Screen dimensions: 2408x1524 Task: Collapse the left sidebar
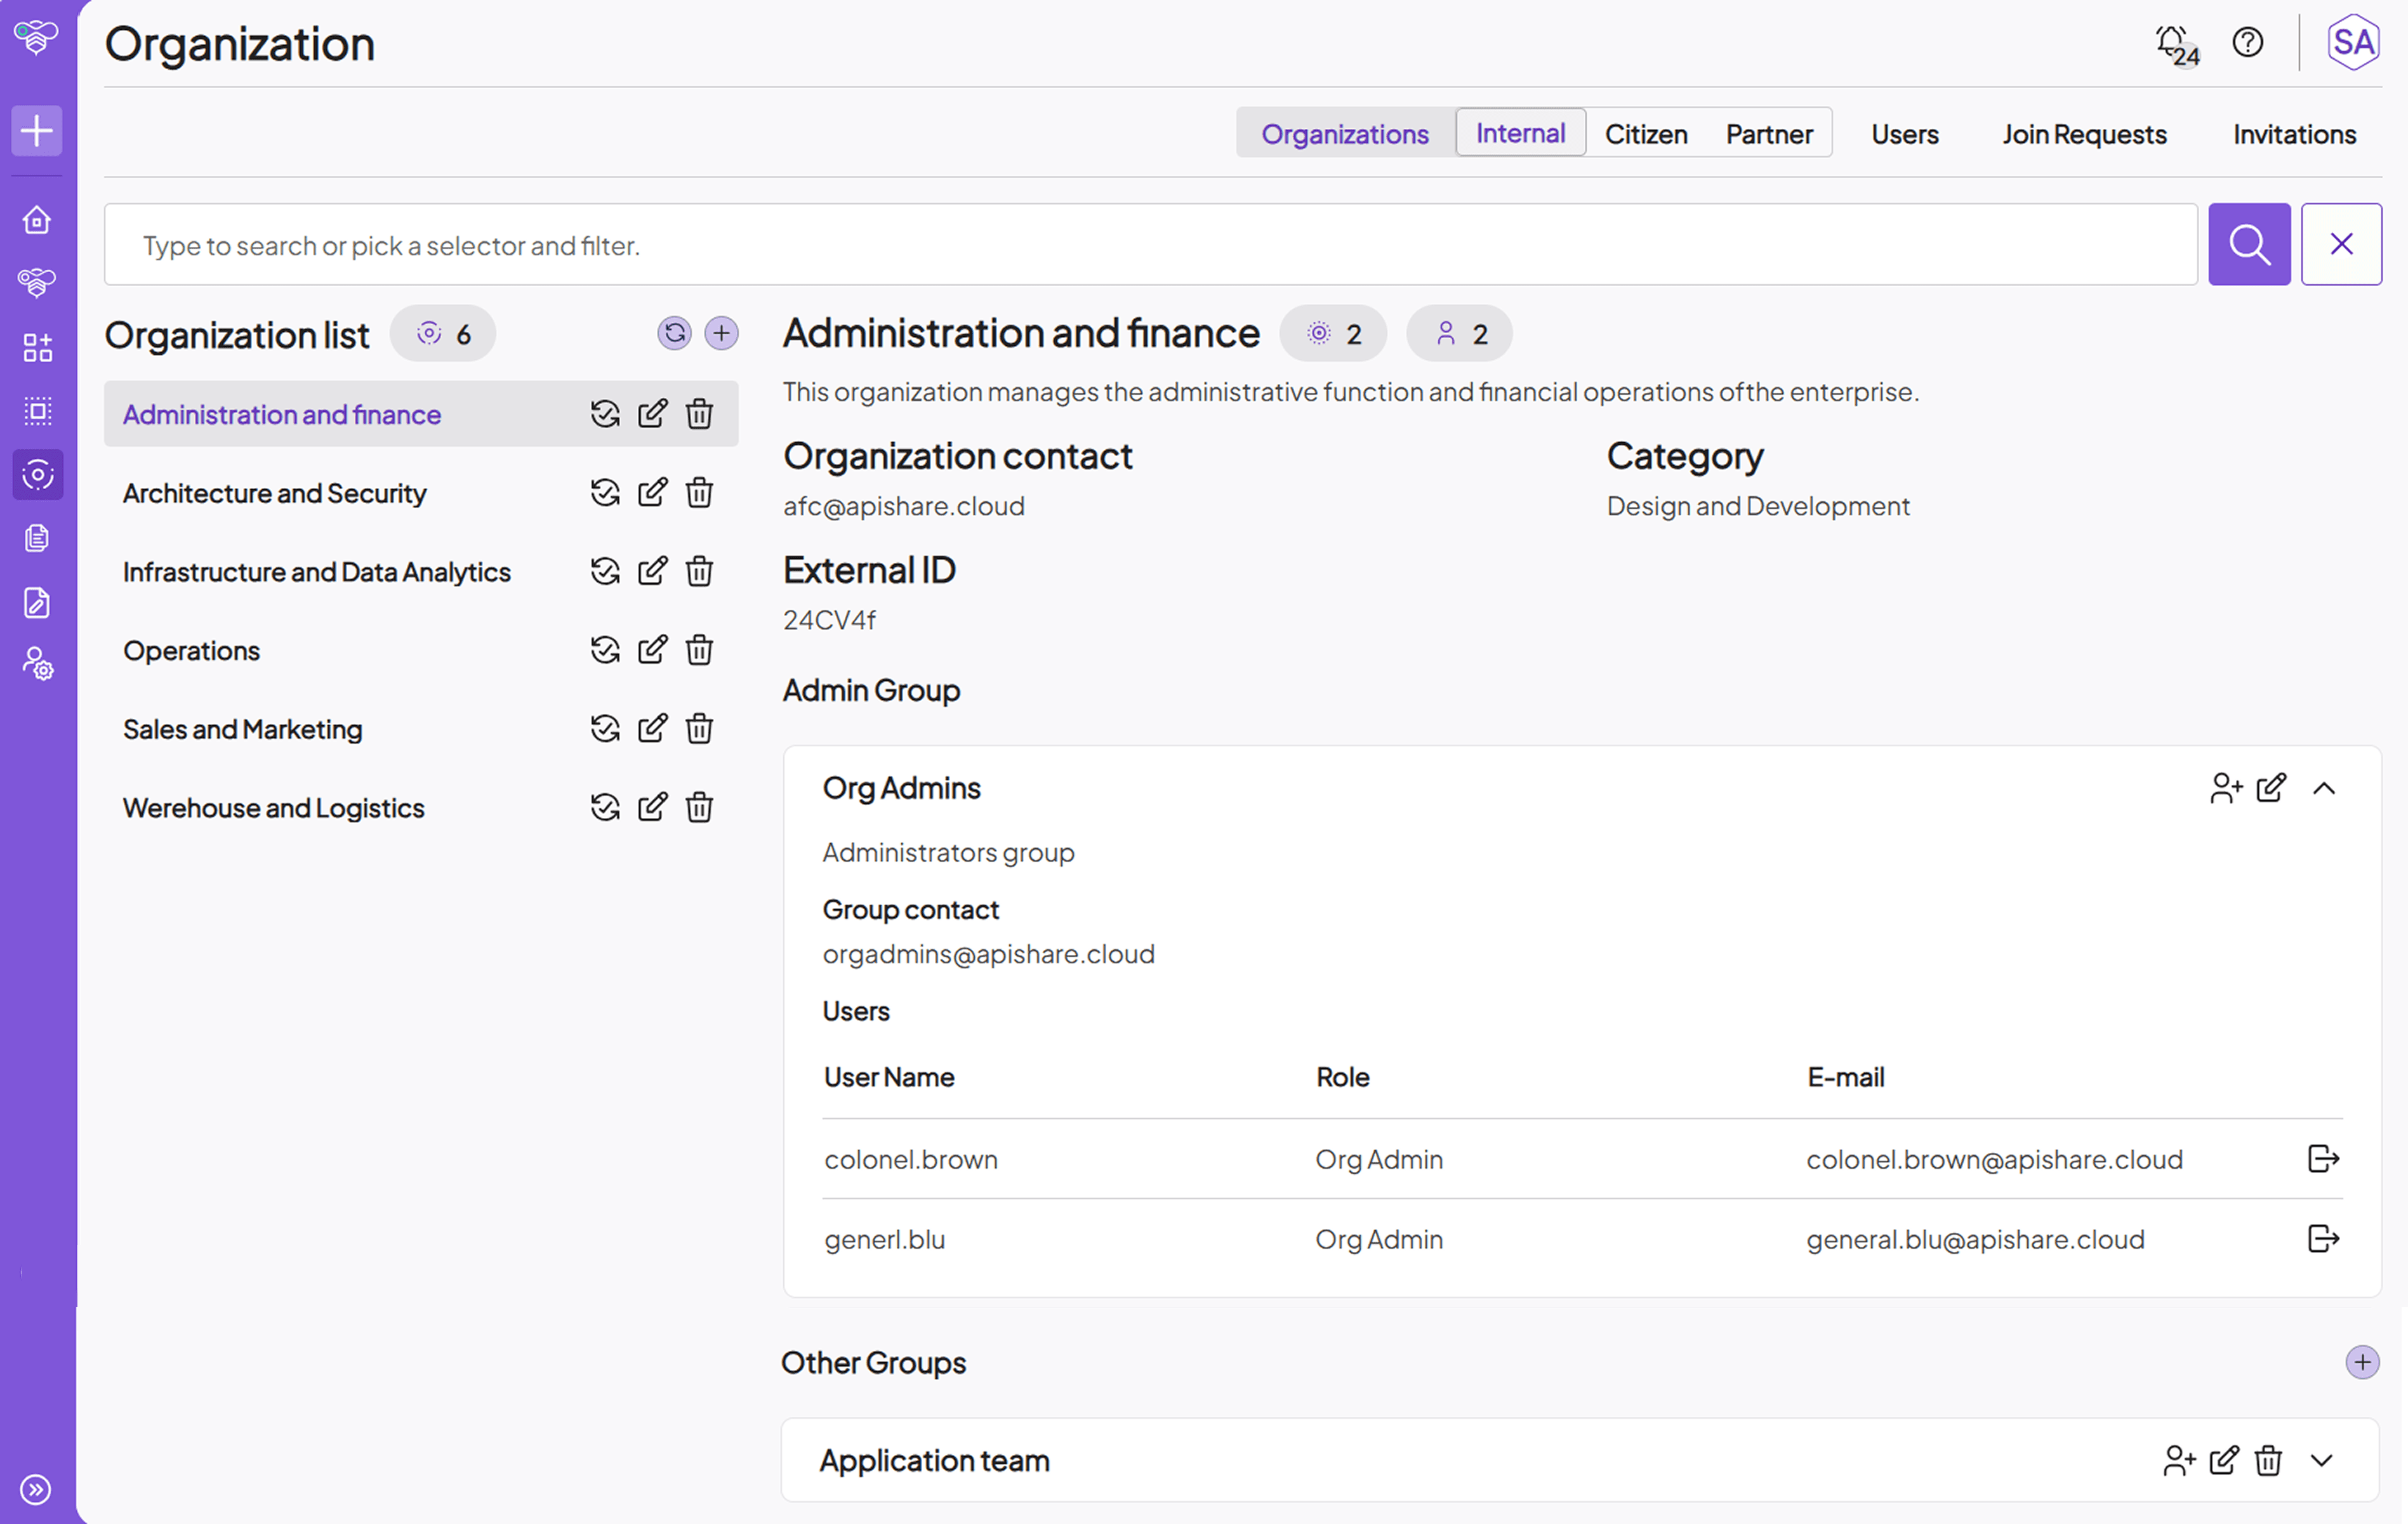click(36, 1489)
